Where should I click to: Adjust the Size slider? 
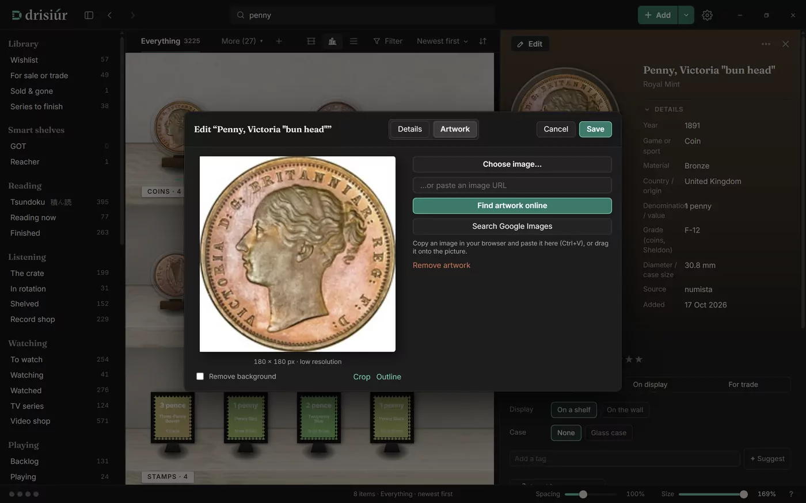coord(743,494)
